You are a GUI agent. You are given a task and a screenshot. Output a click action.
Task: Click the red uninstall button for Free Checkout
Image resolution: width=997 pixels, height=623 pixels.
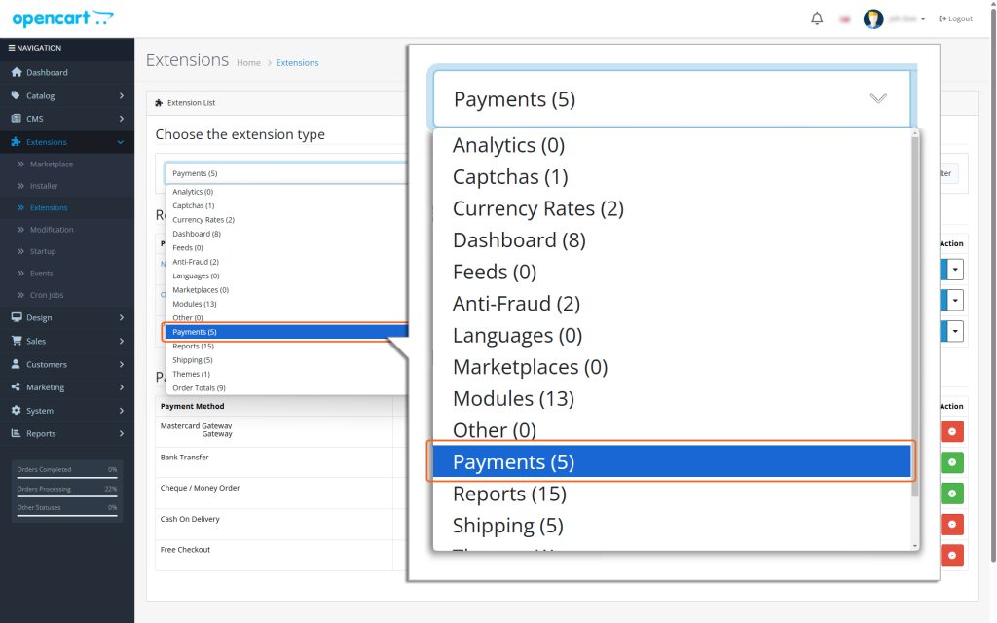952,555
